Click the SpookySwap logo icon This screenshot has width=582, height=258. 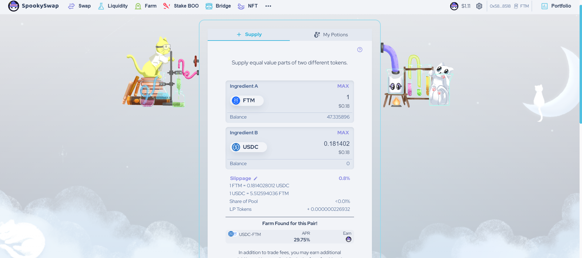pos(14,6)
